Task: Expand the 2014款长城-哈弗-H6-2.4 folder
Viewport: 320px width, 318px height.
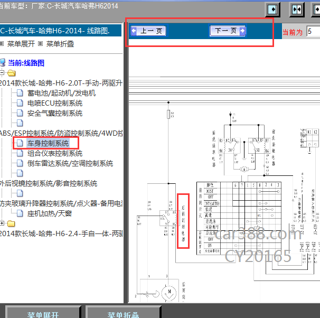Action: pyautogui.click(x=2, y=223)
